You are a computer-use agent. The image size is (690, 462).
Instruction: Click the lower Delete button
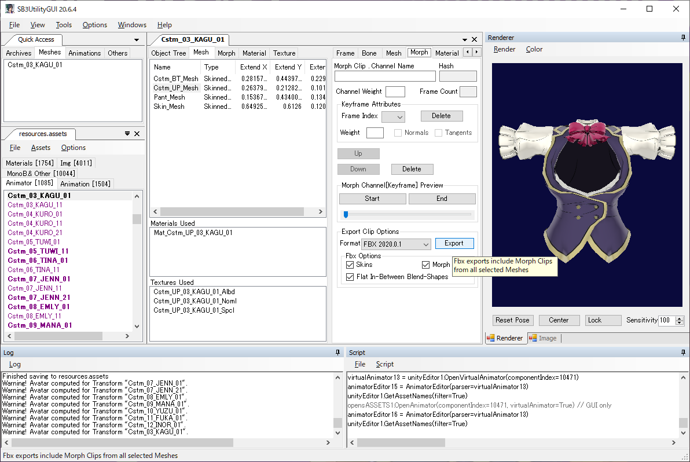coord(412,169)
